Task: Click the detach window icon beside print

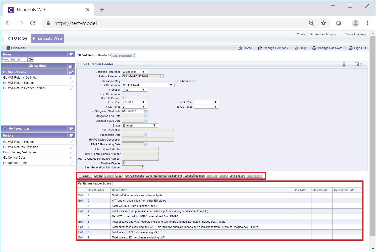Action: [357, 65]
